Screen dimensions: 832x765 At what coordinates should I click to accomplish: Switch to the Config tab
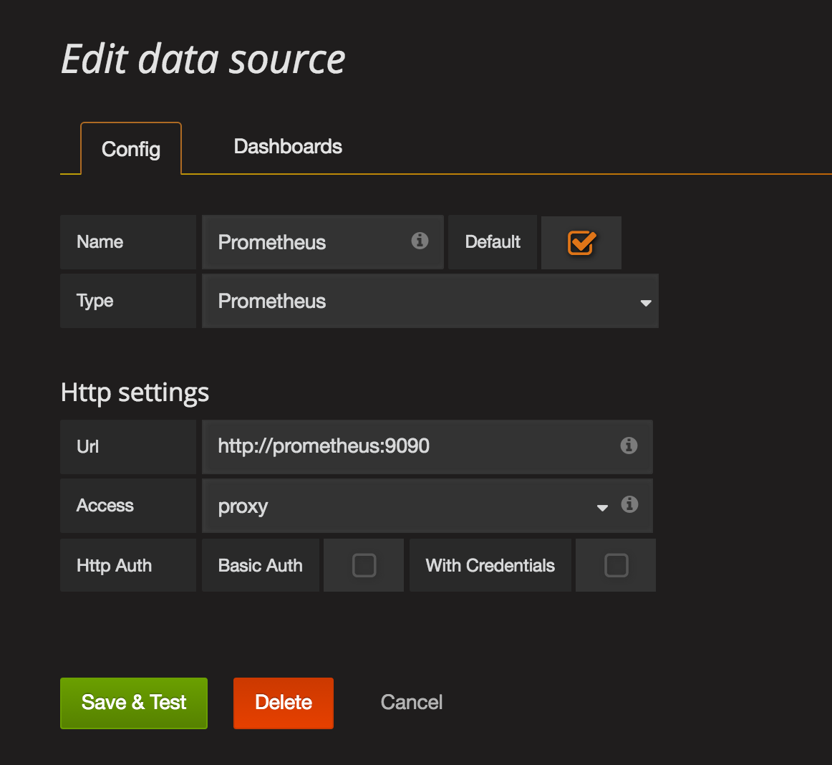pos(131,149)
